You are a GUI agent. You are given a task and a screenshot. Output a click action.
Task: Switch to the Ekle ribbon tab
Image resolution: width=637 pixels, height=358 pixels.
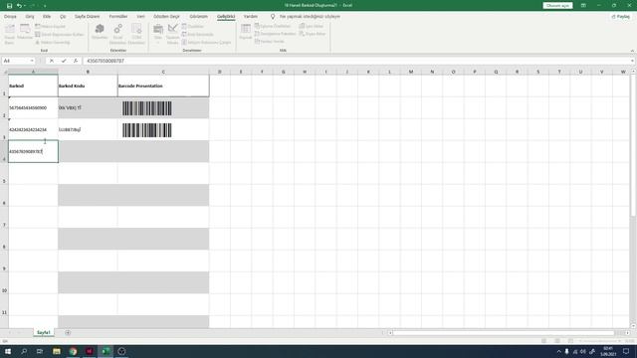point(47,17)
